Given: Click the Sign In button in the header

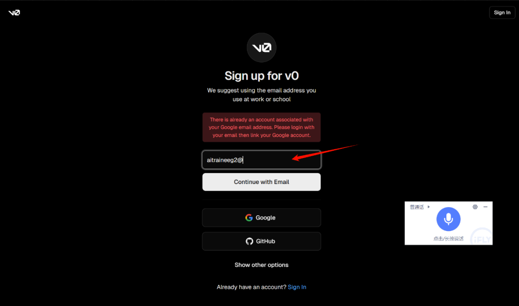Looking at the screenshot, I should tap(502, 12).
